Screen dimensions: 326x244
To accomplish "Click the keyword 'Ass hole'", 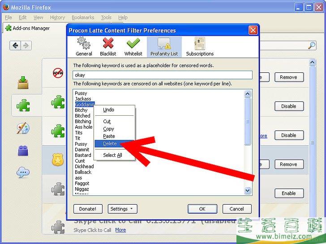I will coord(84,127).
